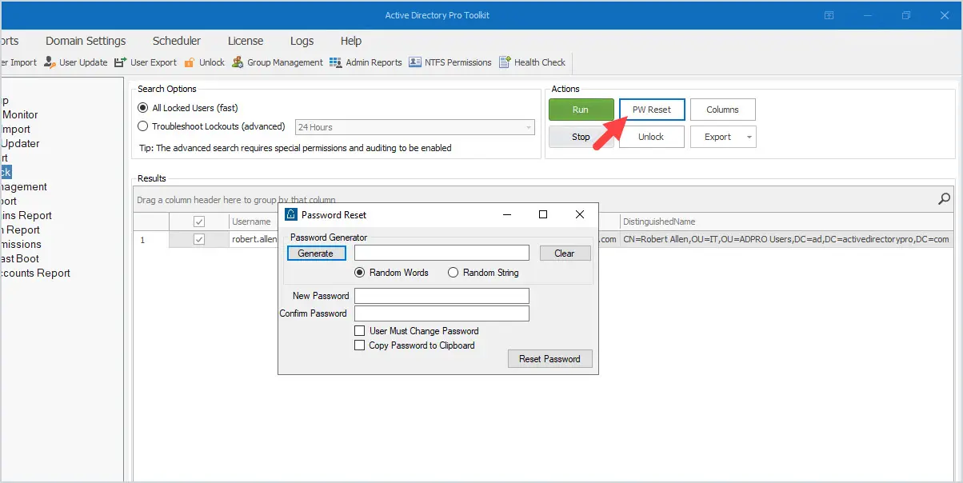
Task: Open User Update from the toolbar
Action: (x=75, y=62)
